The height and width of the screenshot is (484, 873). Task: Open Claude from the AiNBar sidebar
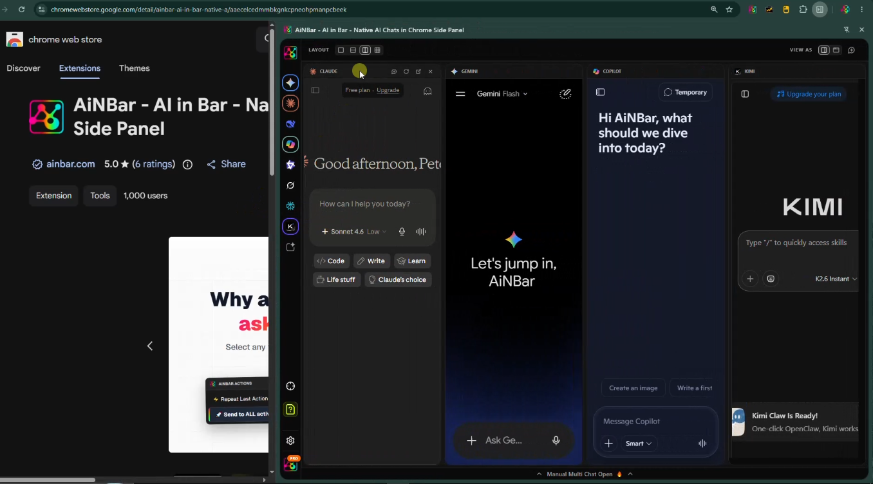[x=290, y=103]
